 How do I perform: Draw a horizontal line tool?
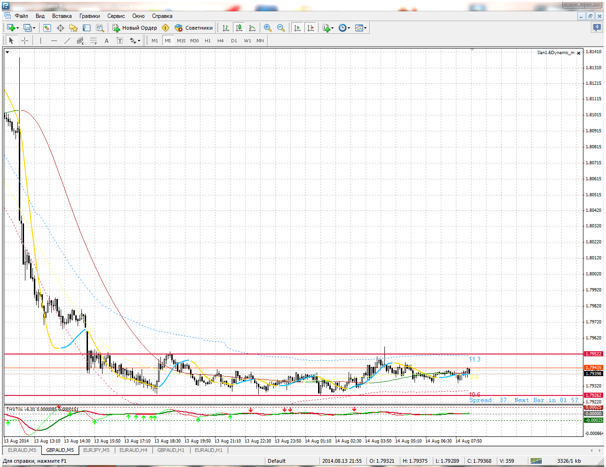54,40
